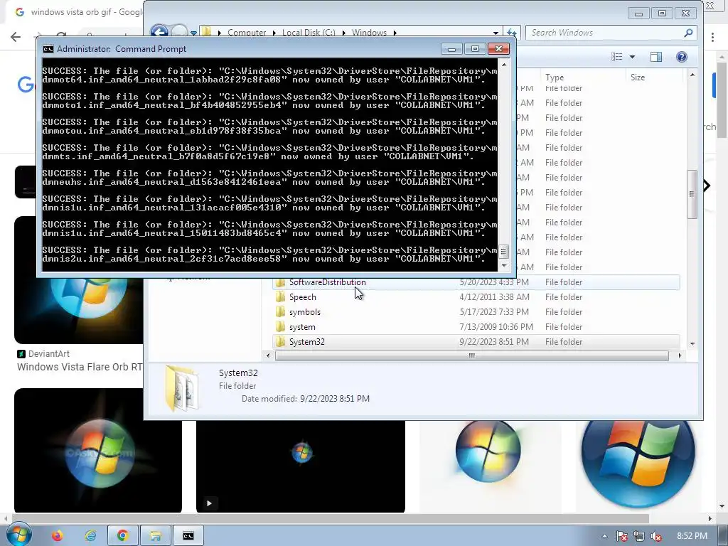This screenshot has width=728, height=546.
Task: Open the 8:52 PM clock
Action: [692, 536]
